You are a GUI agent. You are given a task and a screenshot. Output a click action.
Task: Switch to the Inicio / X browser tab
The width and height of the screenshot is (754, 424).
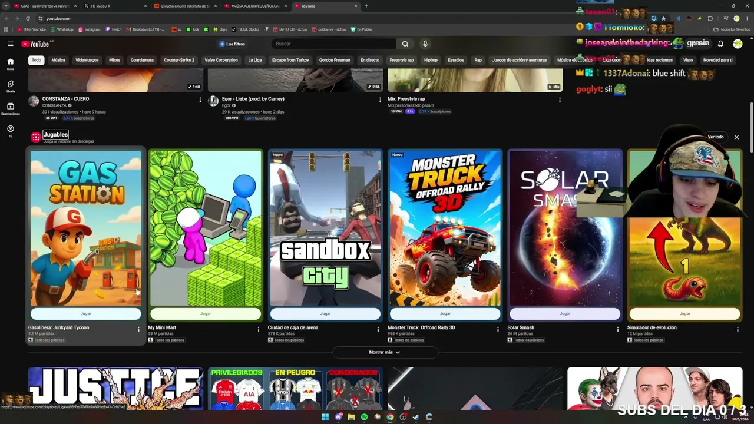pyautogui.click(x=113, y=6)
